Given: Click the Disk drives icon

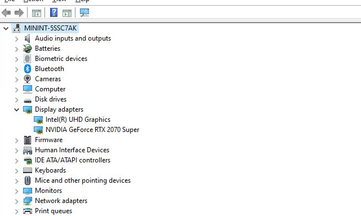Looking at the screenshot, I should pos(28,100).
